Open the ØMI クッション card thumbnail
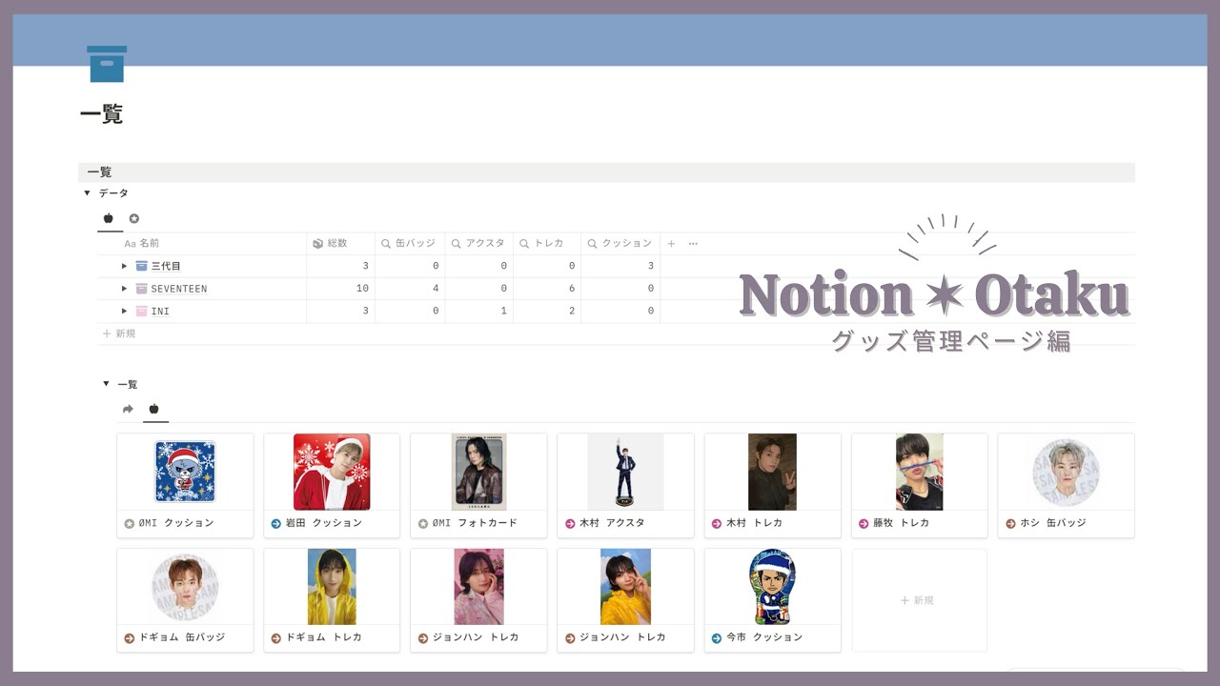 pyautogui.click(x=185, y=472)
